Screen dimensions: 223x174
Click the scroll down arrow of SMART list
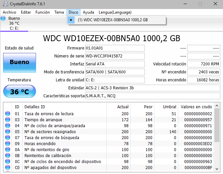click(x=217, y=169)
